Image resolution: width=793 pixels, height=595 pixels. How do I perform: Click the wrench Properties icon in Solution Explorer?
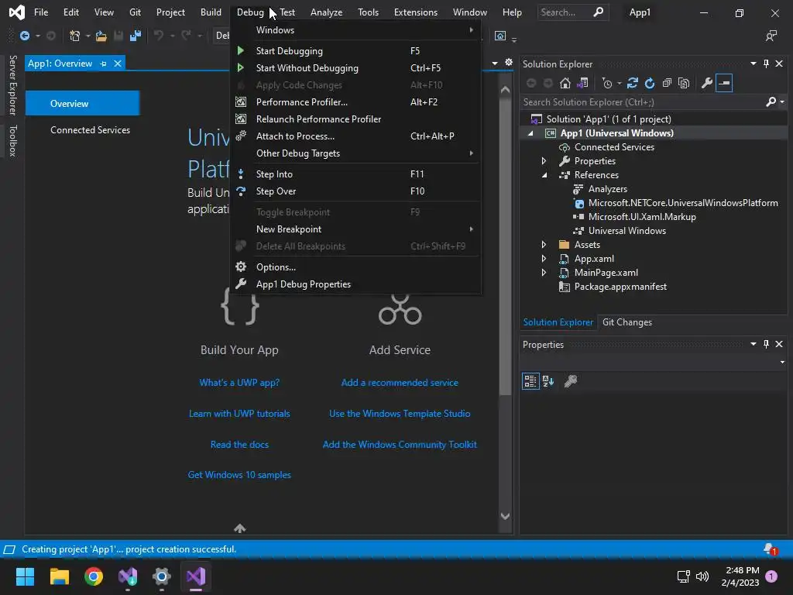707,83
